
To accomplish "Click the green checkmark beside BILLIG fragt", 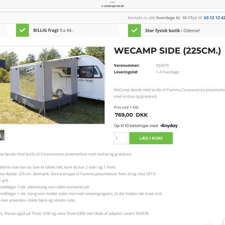I will (x=22, y=30).
